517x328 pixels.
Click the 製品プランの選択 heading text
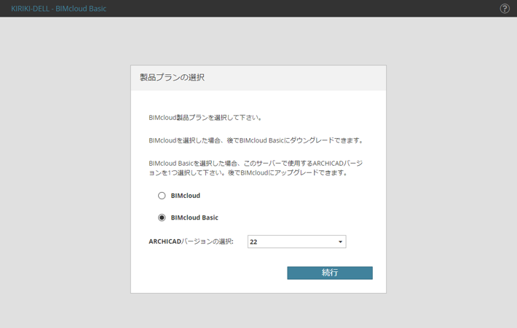coord(172,77)
